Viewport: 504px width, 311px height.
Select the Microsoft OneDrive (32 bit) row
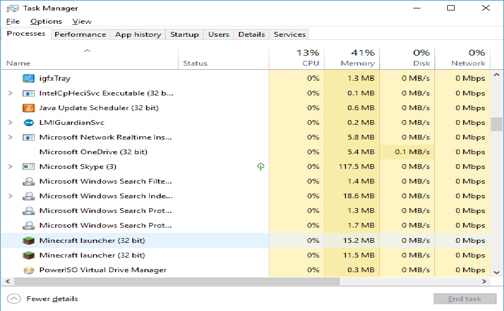click(93, 152)
